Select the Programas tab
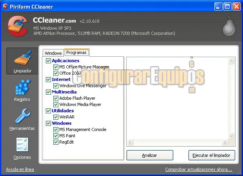Viewport: 243px width, 176px height. (x=76, y=52)
